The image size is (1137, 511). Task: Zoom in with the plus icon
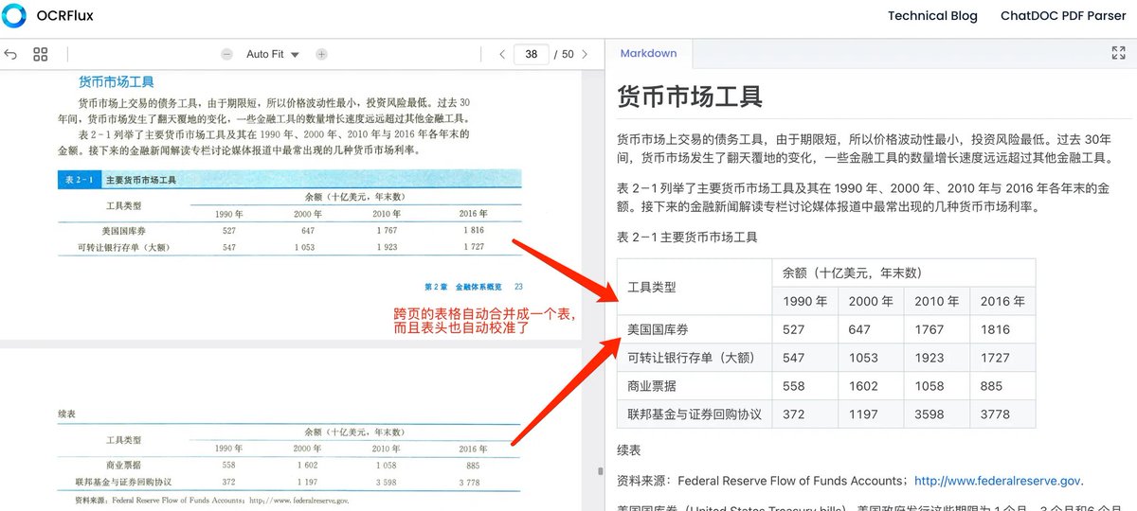[x=321, y=55]
